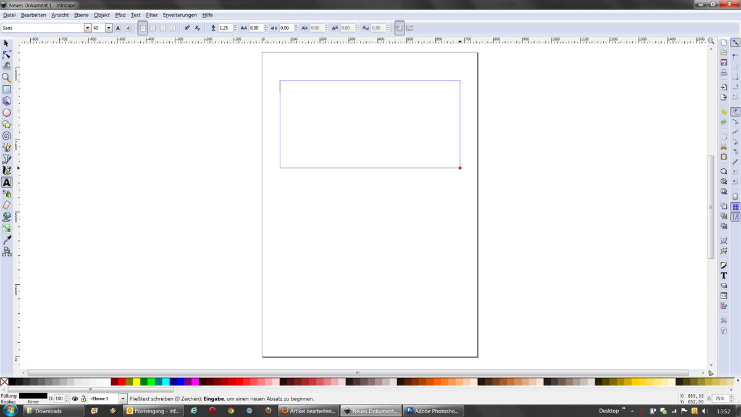The height and width of the screenshot is (417, 741).
Task: Open the Pfad menu
Action: click(x=120, y=15)
